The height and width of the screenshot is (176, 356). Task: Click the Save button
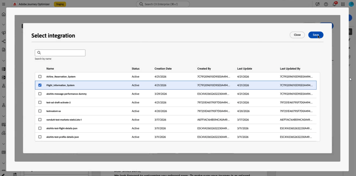click(316, 35)
